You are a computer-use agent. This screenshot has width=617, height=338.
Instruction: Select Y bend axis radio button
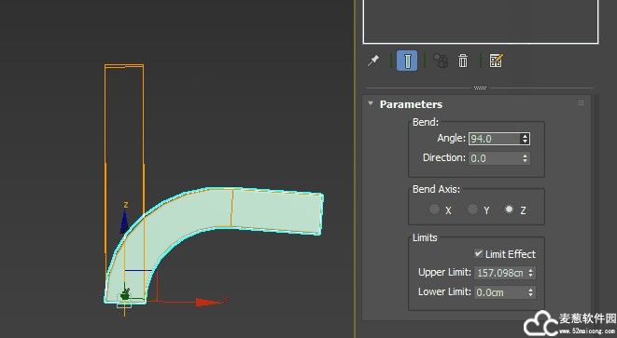point(472,210)
